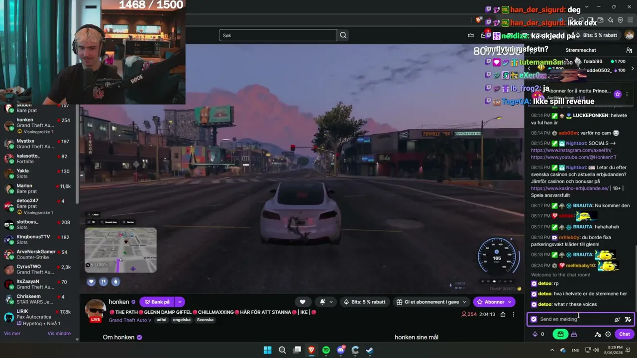
Task: Open the volume control in system tray
Action: click(595, 350)
